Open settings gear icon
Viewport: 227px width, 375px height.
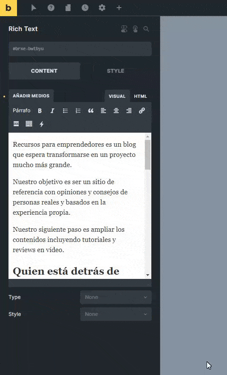102,8
